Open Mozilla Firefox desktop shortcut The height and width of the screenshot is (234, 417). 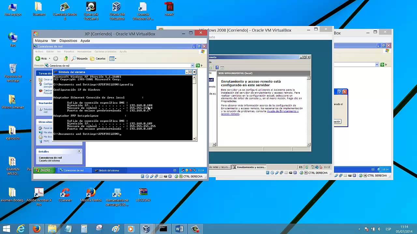(x=91, y=195)
